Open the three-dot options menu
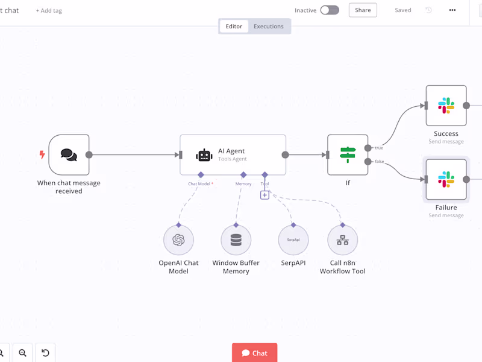The width and height of the screenshot is (482, 362). coord(452,10)
